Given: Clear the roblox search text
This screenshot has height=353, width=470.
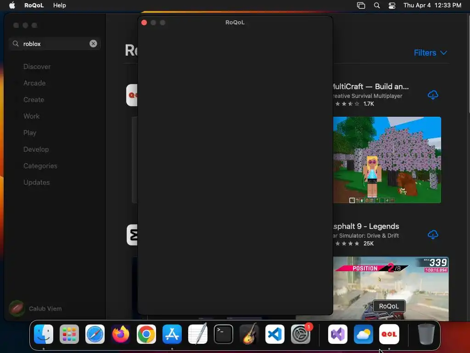Looking at the screenshot, I should (93, 44).
